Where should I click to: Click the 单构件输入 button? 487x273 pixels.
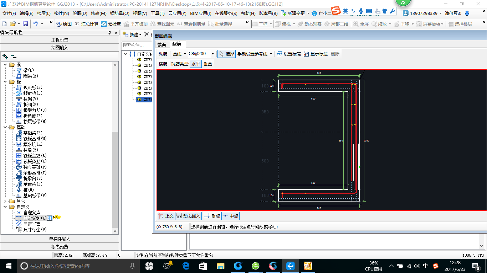click(60, 239)
